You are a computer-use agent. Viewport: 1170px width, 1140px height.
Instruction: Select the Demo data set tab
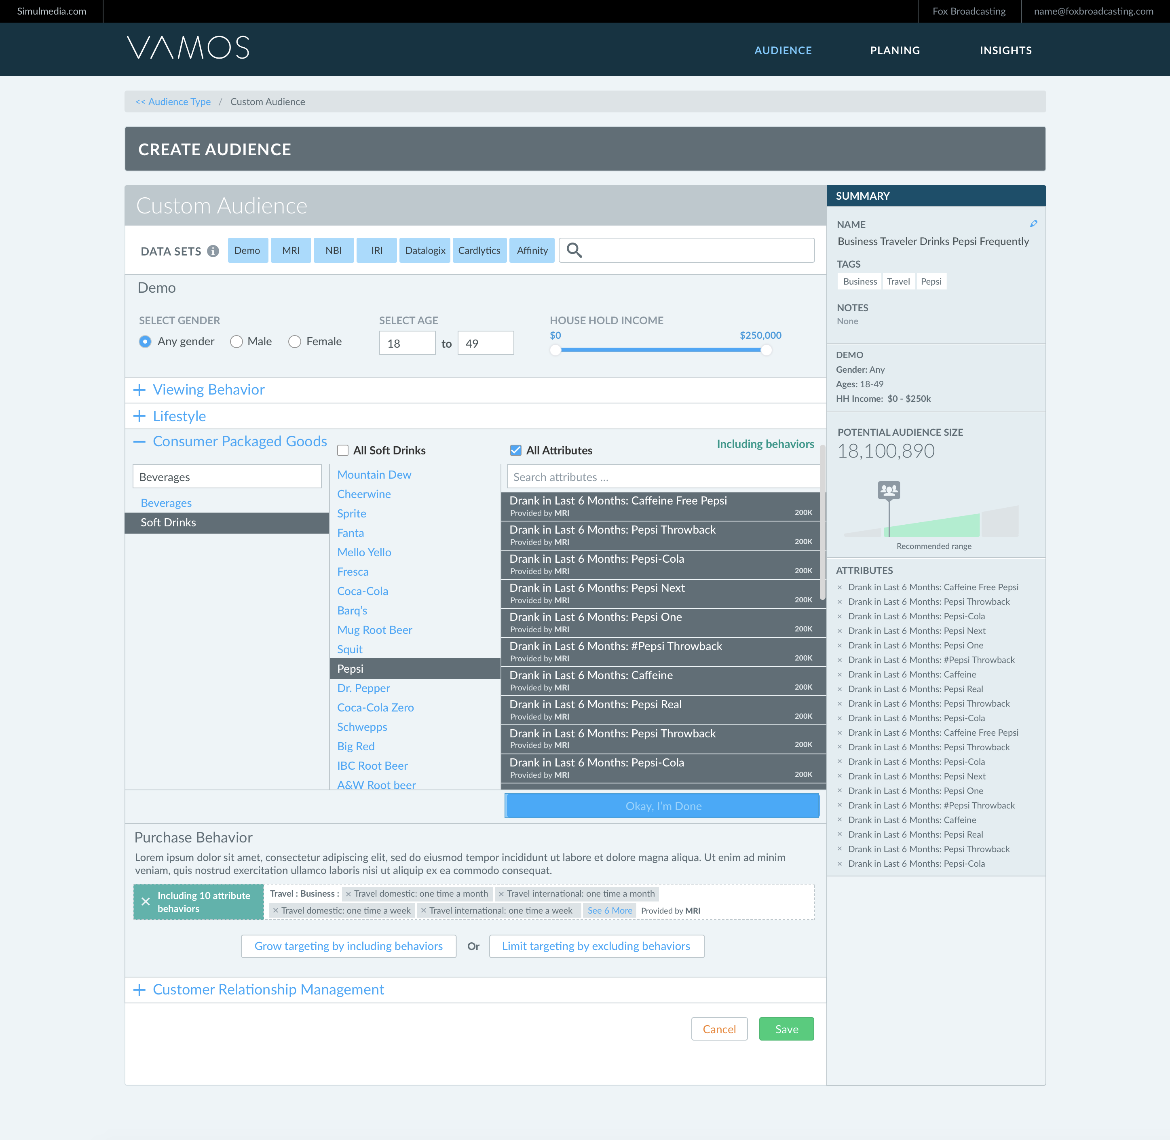click(247, 250)
